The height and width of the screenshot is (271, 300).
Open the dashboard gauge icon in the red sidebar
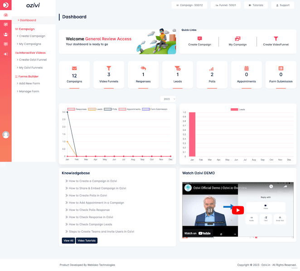[6, 15]
